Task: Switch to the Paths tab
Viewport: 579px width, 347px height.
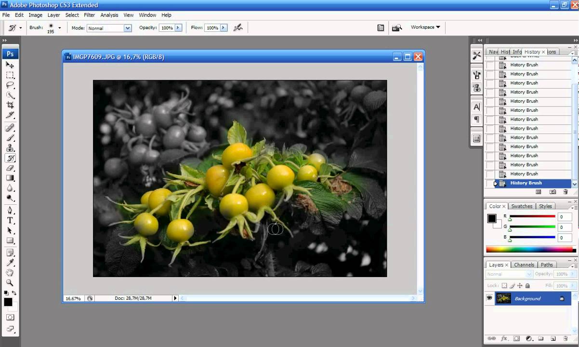Action: point(547,265)
